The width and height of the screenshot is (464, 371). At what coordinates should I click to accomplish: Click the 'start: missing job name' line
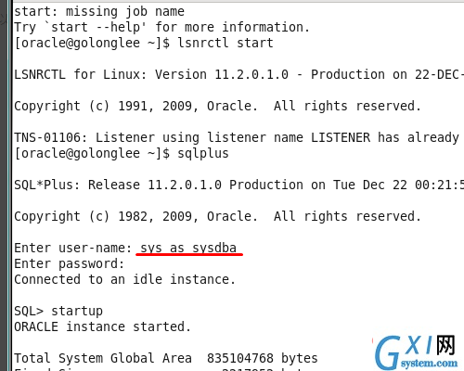pos(99,11)
